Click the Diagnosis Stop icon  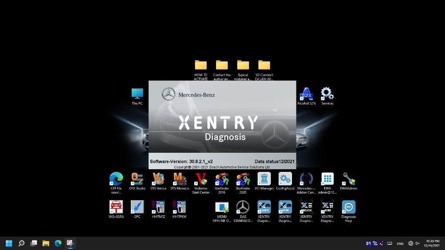coord(348,211)
